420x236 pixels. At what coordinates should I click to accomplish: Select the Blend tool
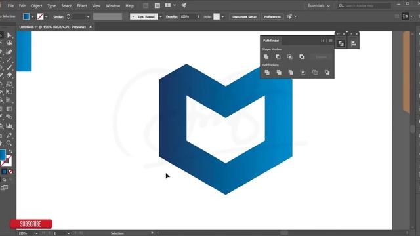[9, 117]
